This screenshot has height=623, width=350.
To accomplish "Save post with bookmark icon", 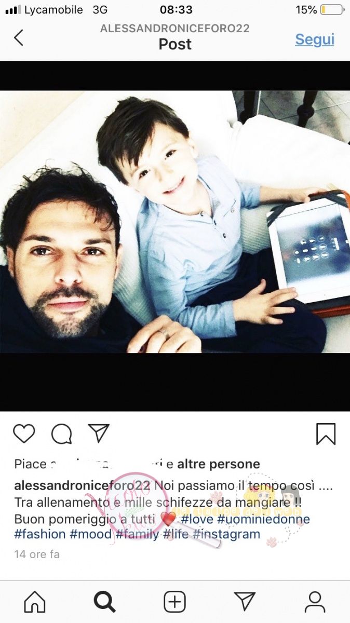I will [326, 434].
